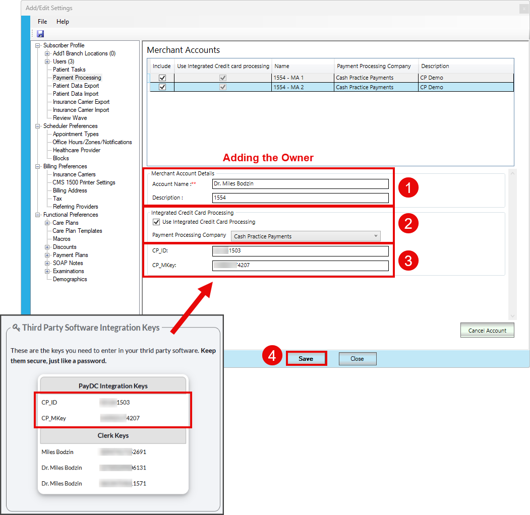Click the Save button
This screenshot has height=515, width=530.
(306, 359)
